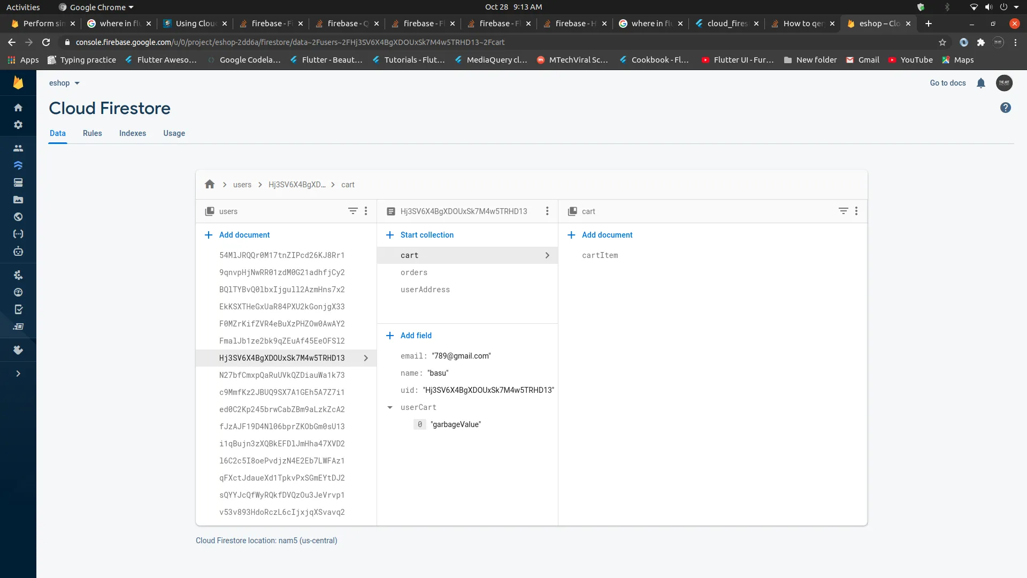Open Firebase Authentication users icon in sidebar
Screen dimensions: 1027x578
18,148
